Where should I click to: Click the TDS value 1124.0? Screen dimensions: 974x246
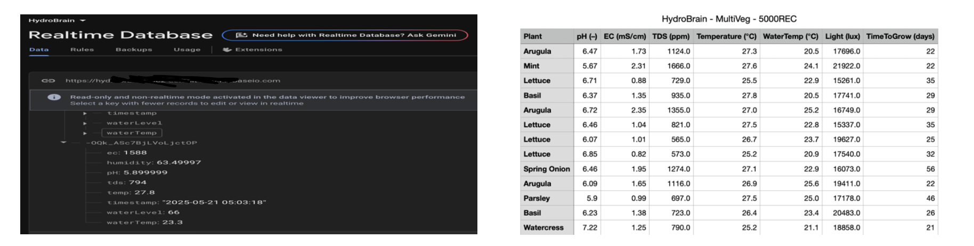tap(679, 51)
